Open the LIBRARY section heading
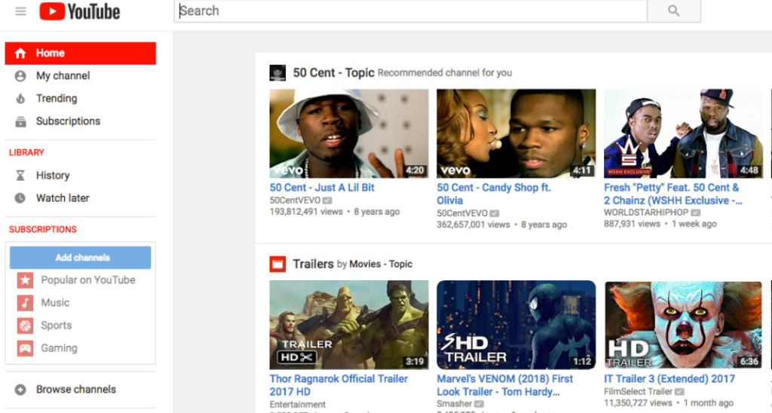 (26, 152)
